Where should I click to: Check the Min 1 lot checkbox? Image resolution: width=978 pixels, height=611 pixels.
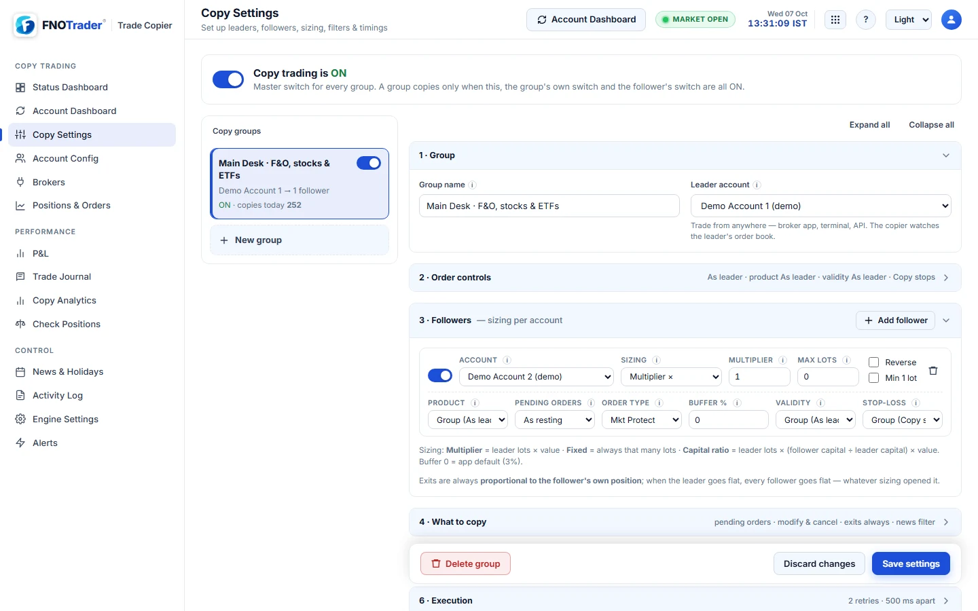(874, 378)
